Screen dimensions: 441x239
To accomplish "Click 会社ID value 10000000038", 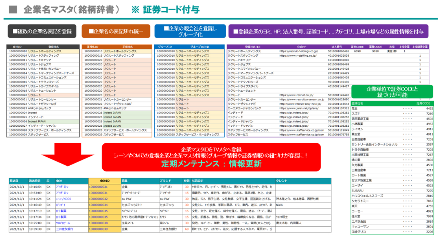I will [99, 223].
